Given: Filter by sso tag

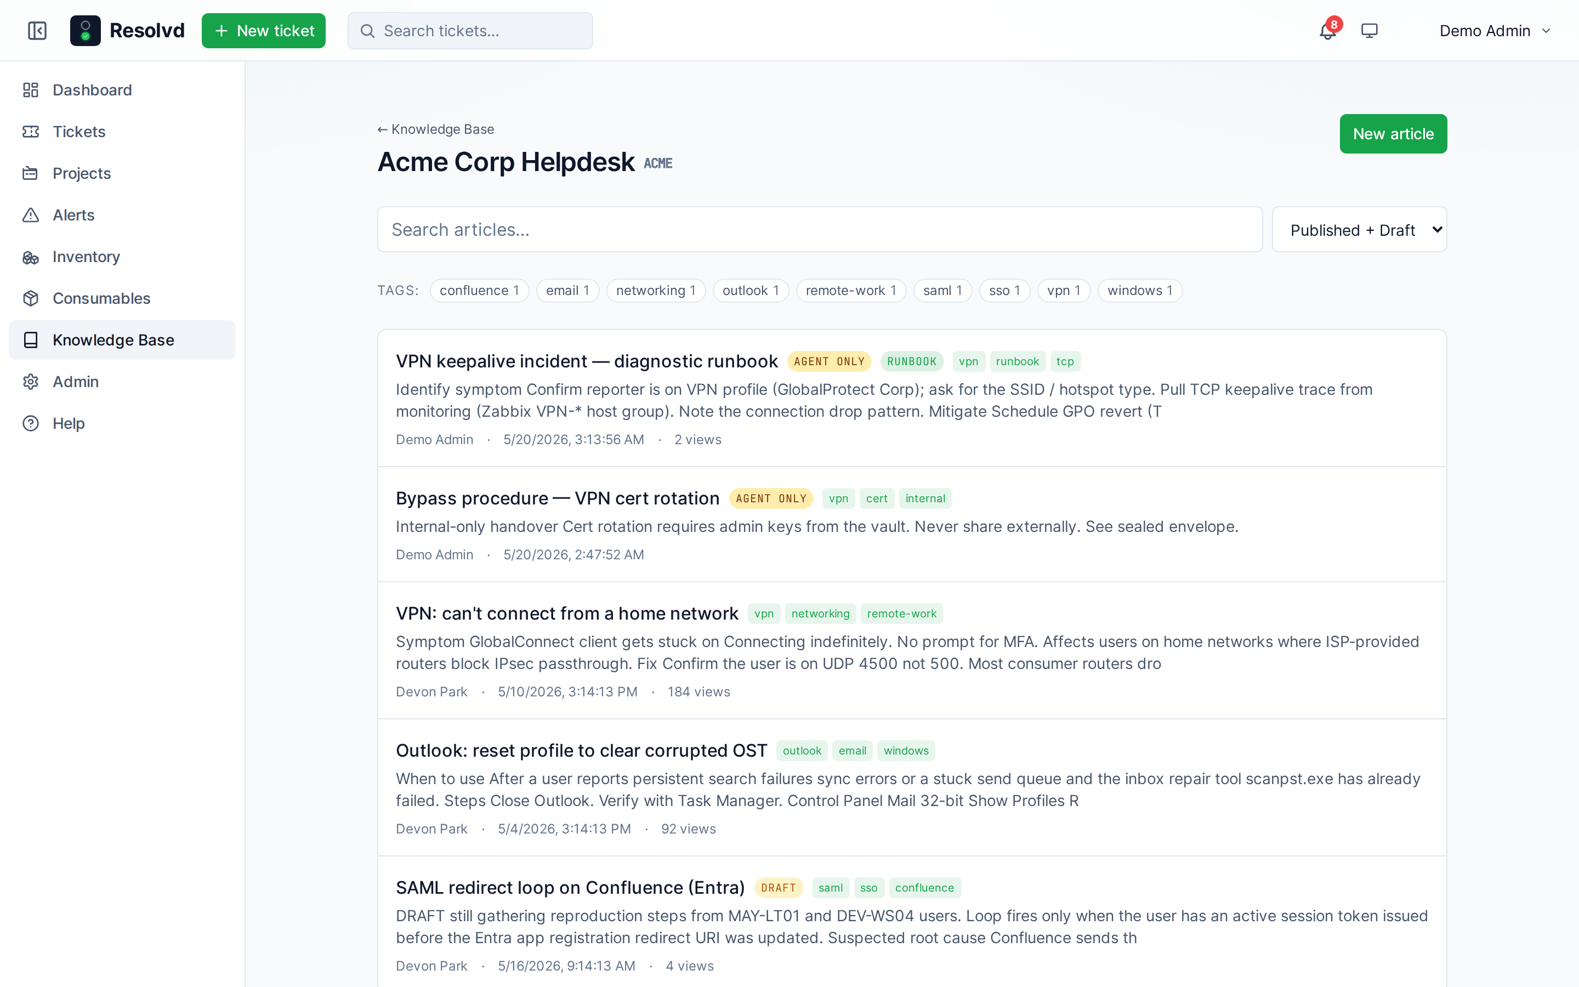Looking at the screenshot, I should (x=1004, y=291).
